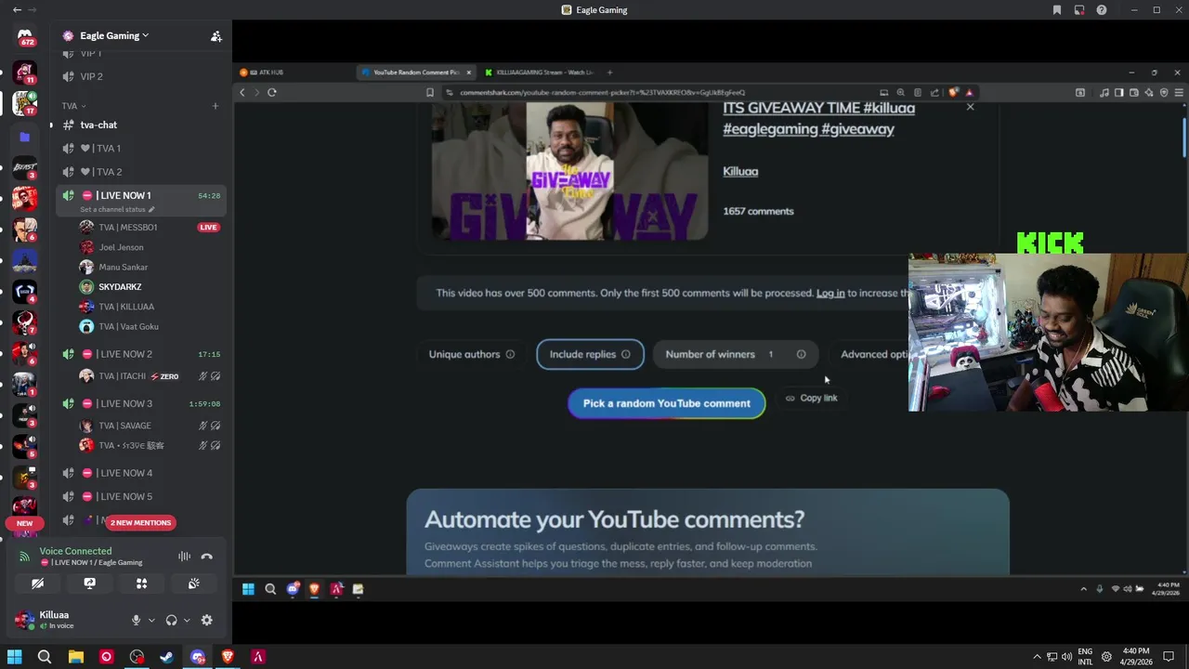1189x669 pixels.
Task: Open ITS GIVEAWAY TIME video title link
Action: [x=818, y=118]
